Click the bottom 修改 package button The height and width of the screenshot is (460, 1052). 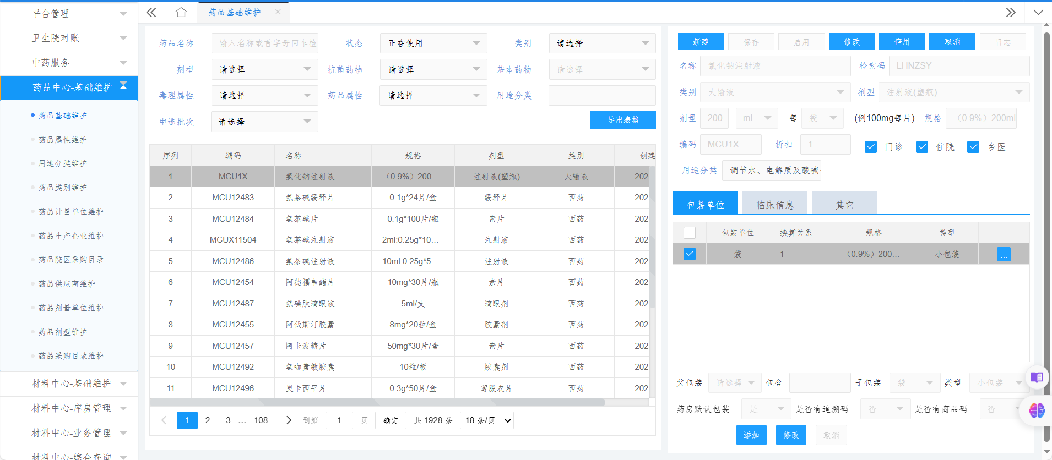tap(791, 435)
